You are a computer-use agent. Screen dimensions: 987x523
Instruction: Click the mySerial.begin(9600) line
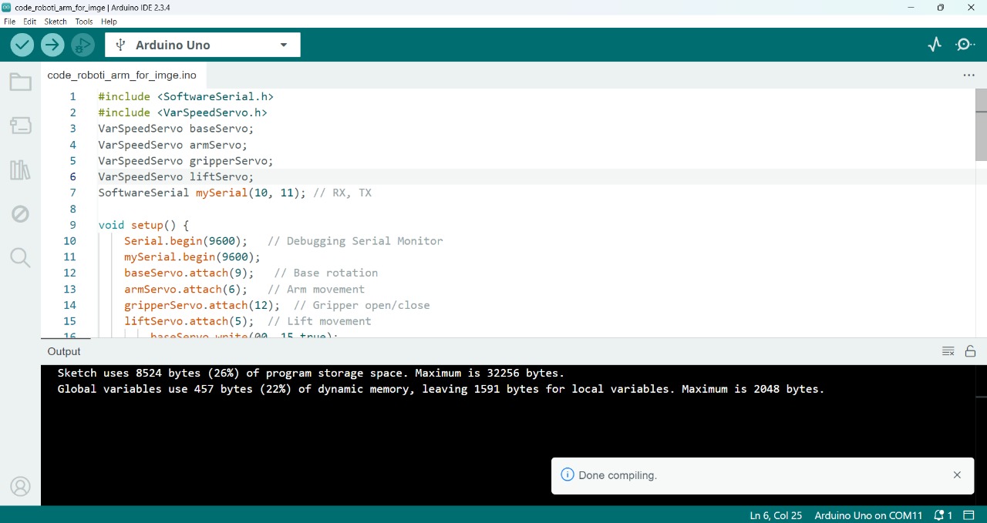click(x=192, y=257)
